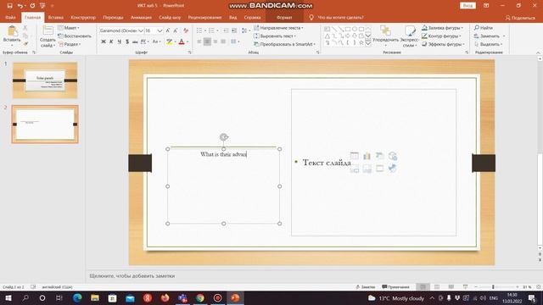The height and width of the screenshot is (305, 543).
Task: Click the font color red A swatch
Action: [x=182, y=42]
